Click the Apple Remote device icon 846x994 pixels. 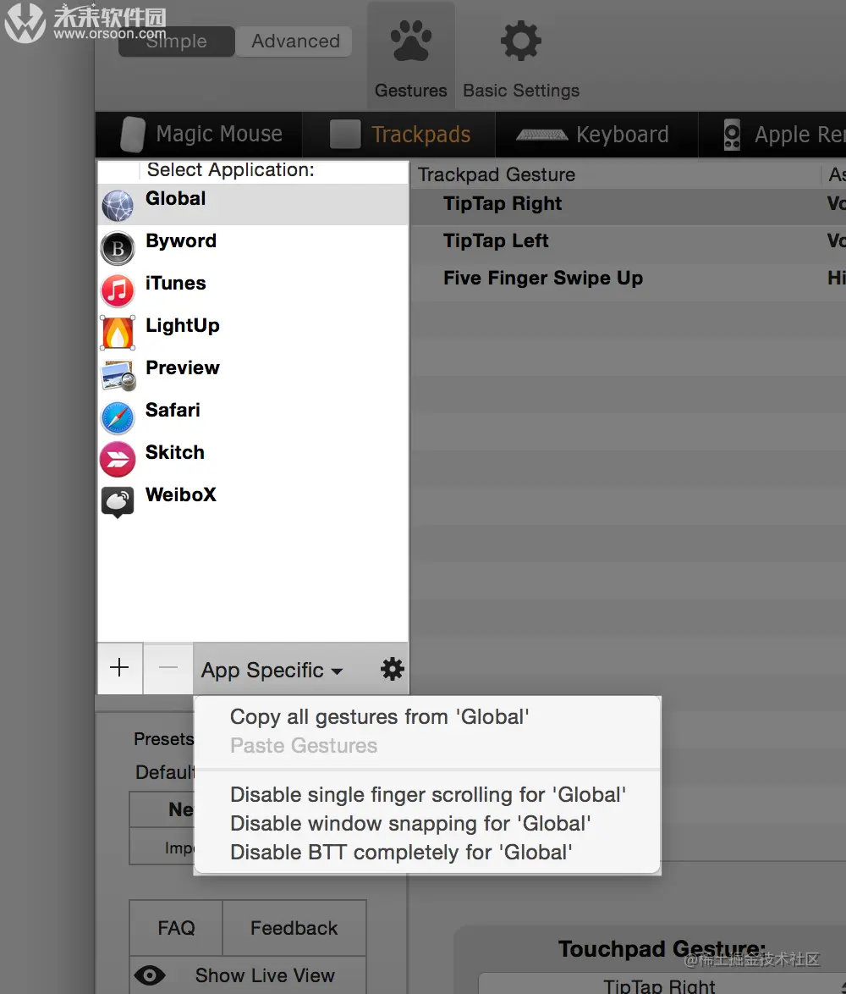point(732,135)
